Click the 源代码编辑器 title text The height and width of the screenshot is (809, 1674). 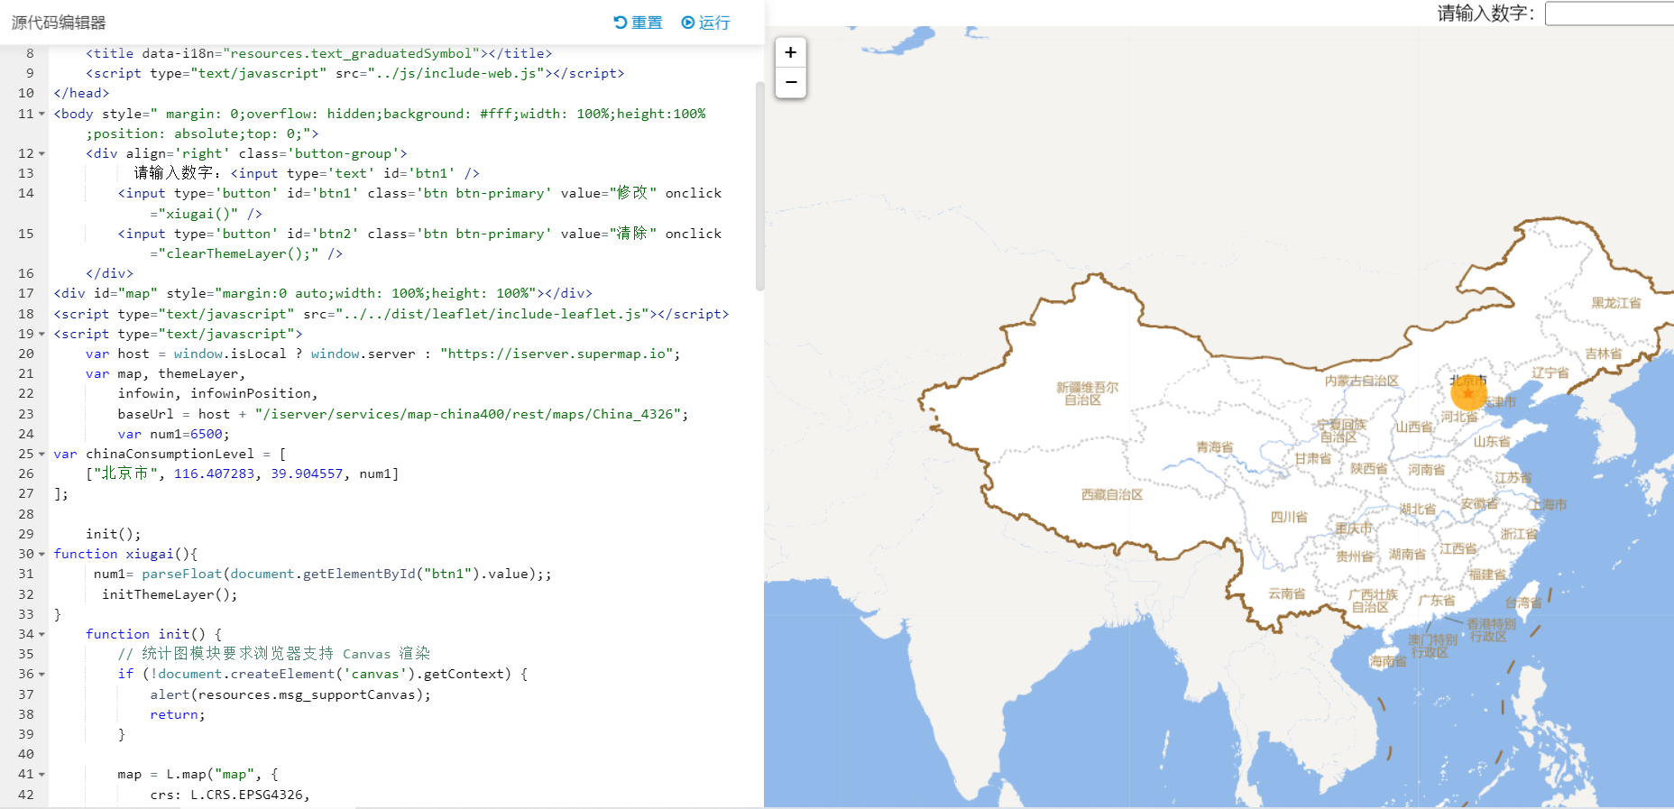coord(59,23)
